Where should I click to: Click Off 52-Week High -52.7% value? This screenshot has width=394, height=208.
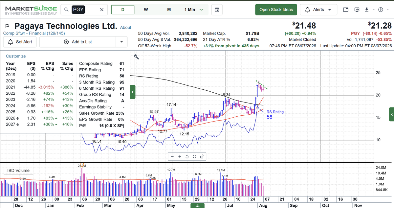coord(191,46)
